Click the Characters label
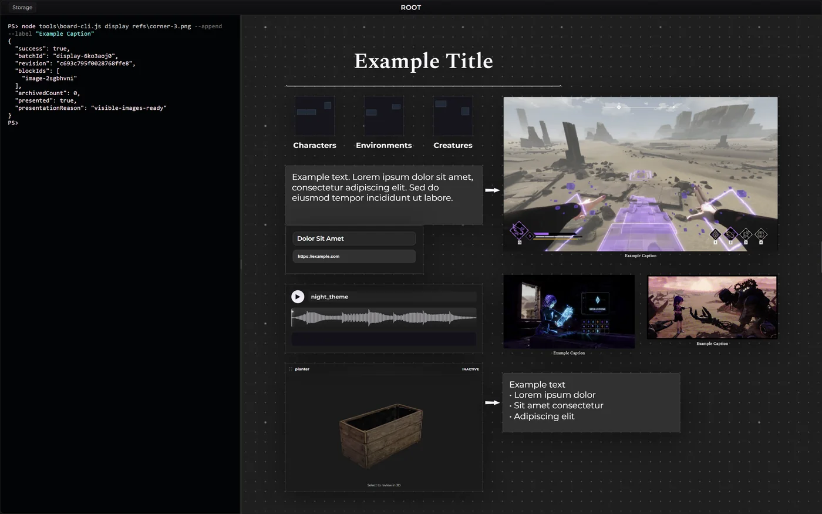Screen dimensions: 822x514 click(x=315, y=145)
